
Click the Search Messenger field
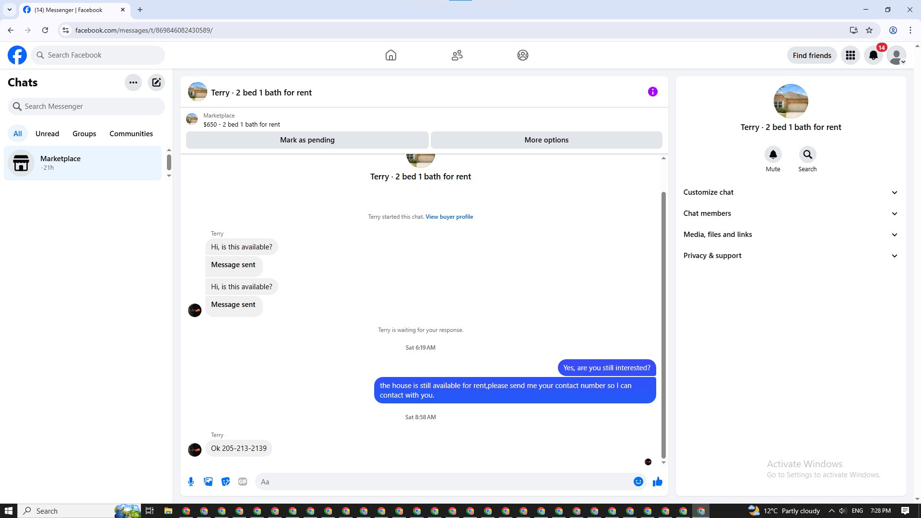[x=86, y=106]
